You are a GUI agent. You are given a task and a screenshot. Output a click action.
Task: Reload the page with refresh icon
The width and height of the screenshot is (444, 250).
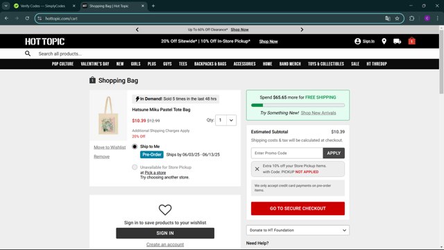[27, 19]
